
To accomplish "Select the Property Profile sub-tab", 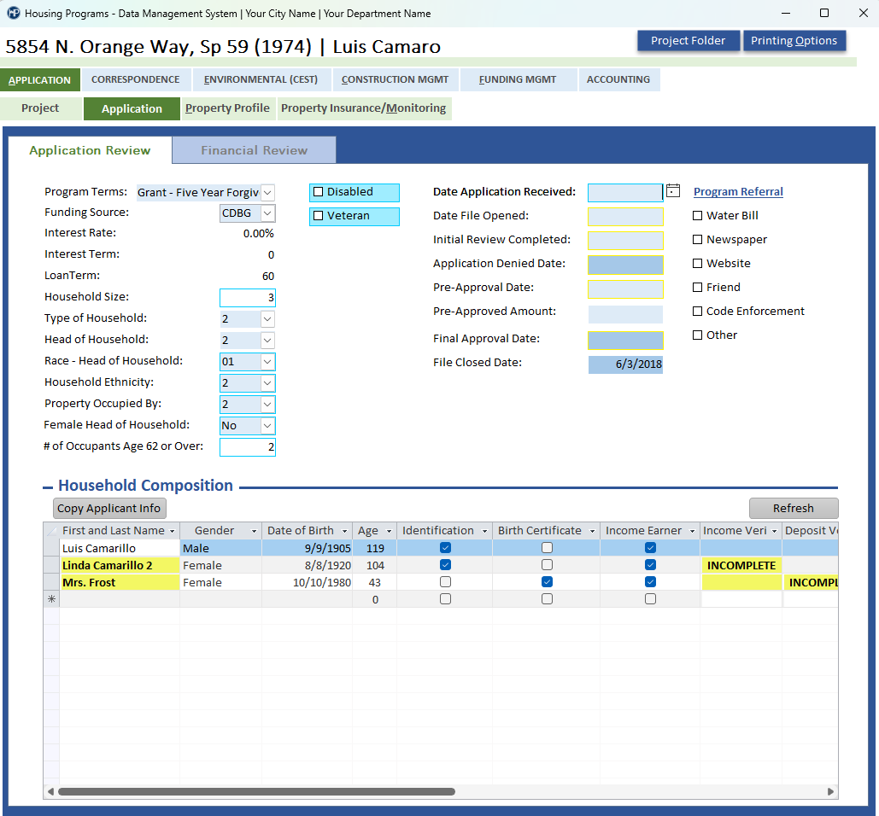I will [227, 108].
